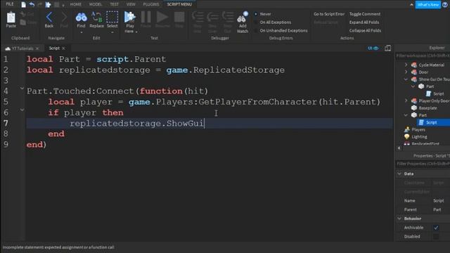Image resolution: width=450 pixels, height=253 pixels.
Task: Click the Players service icon
Action: point(407,129)
